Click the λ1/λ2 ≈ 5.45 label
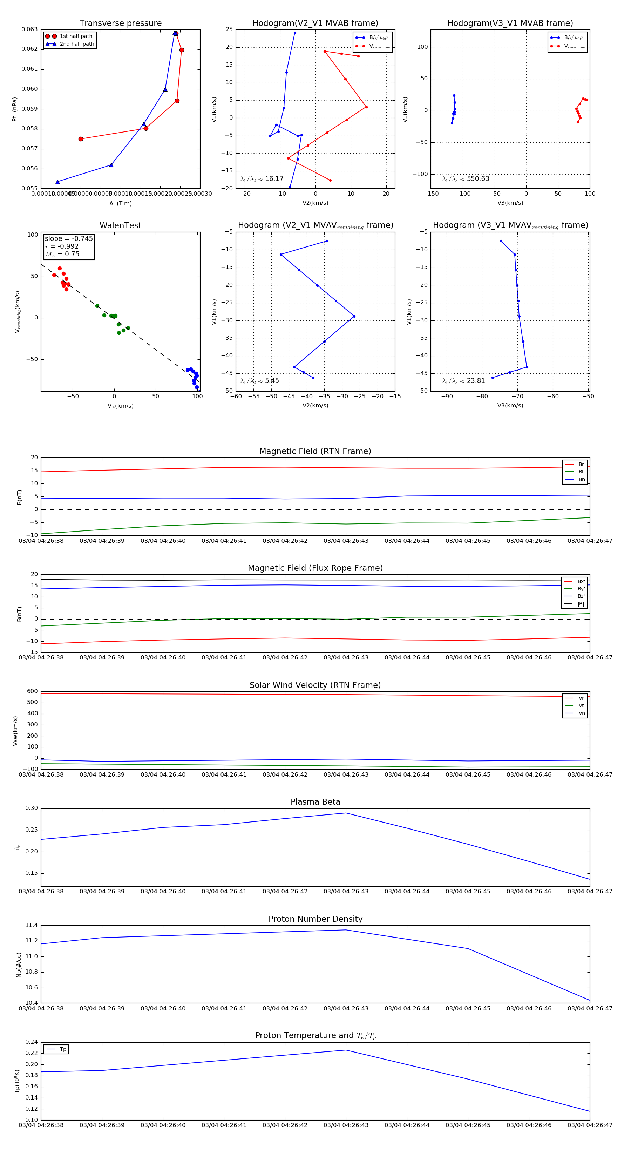Image resolution: width=631 pixels, height=1157 pixels. 259,381
